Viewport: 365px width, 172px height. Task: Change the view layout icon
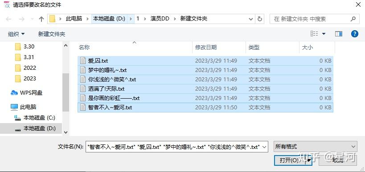pyautogui.click(x=314, y=34)
